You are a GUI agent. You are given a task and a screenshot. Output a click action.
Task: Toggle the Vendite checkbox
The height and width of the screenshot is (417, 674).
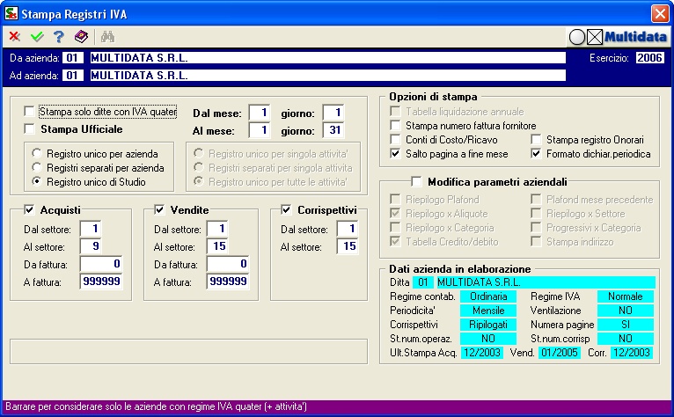[x=159, y=209]
